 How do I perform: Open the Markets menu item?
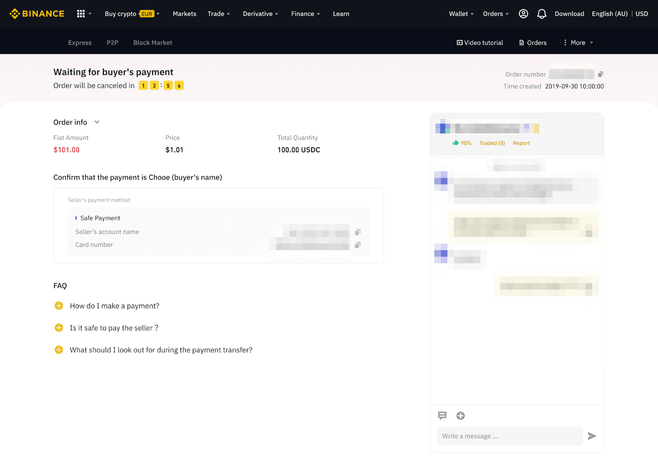(184, 14)
